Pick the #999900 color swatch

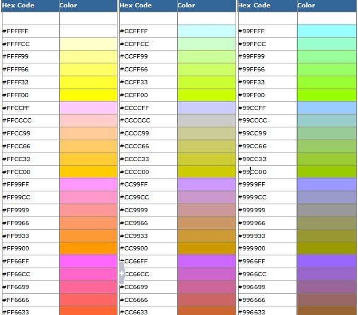pos(327,249)
